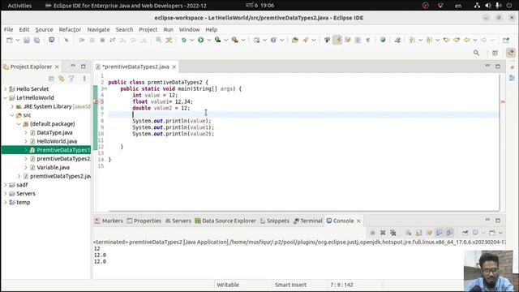Open Debug button dropdown arrow
Viewport: 519px width, 292px height.
click(192, 40)
